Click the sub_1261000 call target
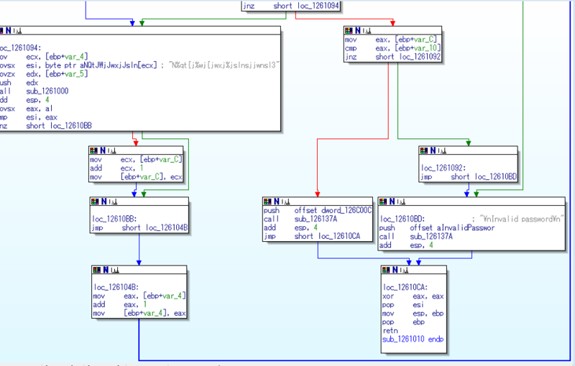 47,91
